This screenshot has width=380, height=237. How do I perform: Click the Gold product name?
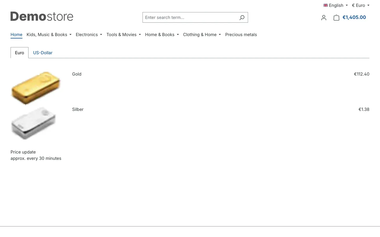(77, 74)
